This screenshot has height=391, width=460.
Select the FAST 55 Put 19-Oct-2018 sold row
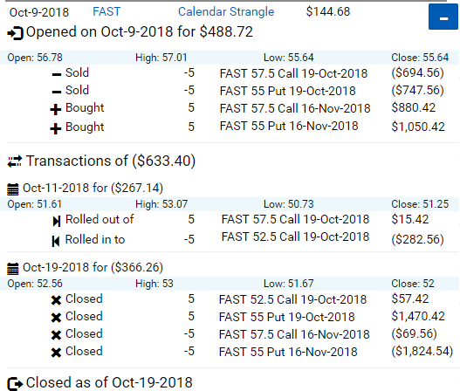point(248,91)
